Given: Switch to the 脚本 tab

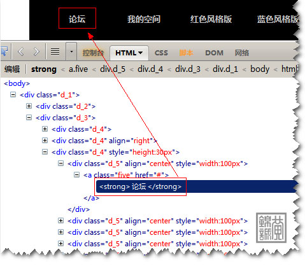Looking at the screenshot, I should [186, 53].
